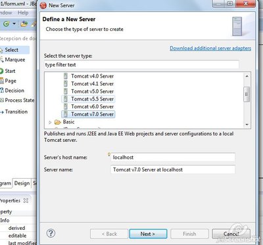
Task: Click the green refresh toolbar icon
Action: 7,24
